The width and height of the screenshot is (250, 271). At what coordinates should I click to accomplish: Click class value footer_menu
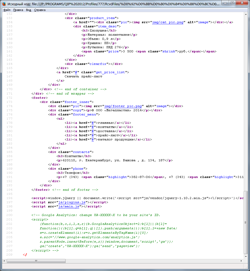(84, 115)
